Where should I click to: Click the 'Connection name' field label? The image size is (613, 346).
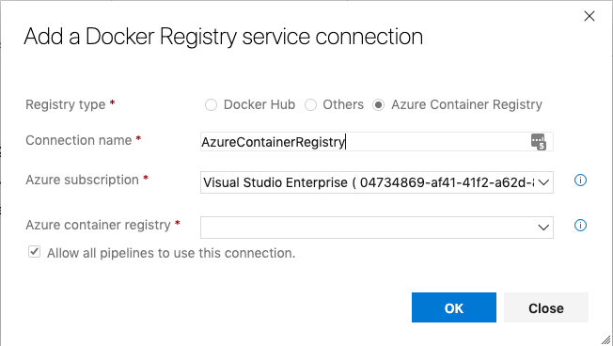[x=79, y=140]
